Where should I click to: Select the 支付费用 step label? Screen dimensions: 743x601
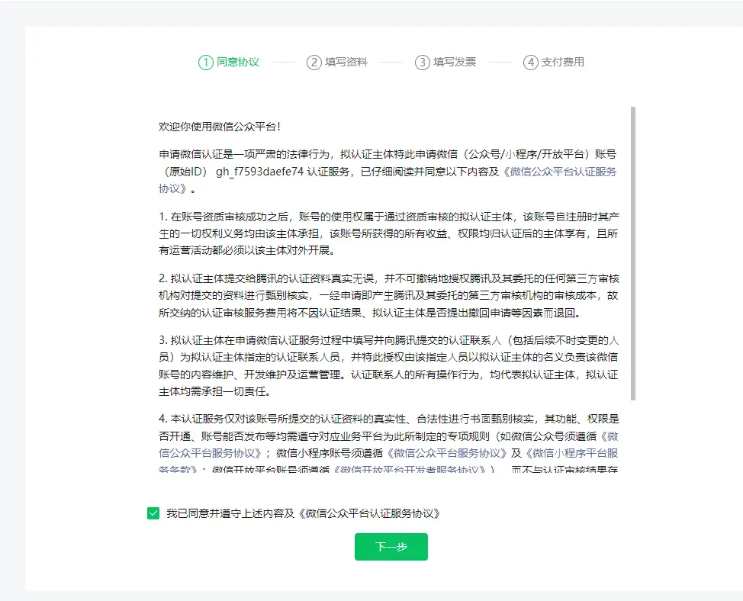pos(563,63)
